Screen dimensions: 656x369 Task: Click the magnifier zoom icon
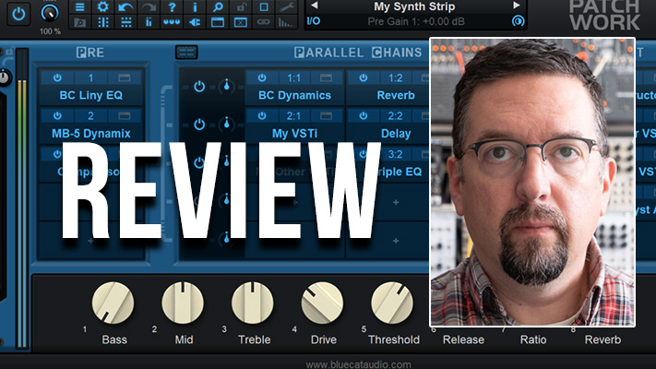(x=217, y=6)
